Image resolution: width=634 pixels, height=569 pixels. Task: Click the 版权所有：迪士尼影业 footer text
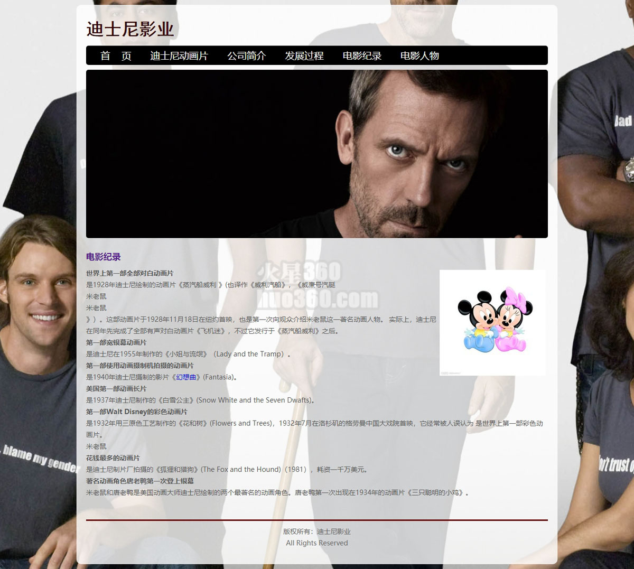click(x=317, y=531)
